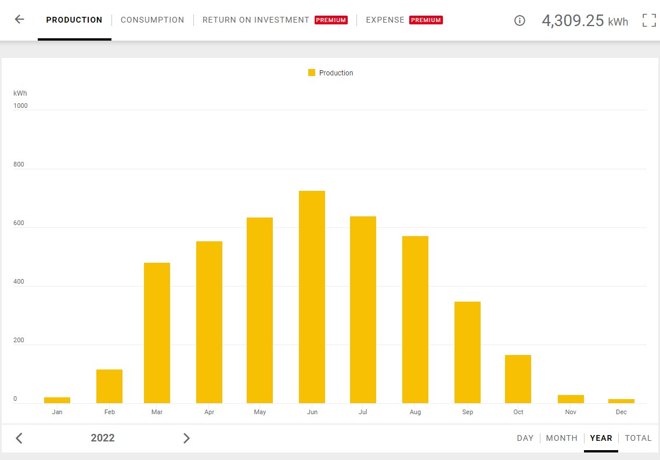Open the Expense premium tab
Screen dimensions: 660x460
click(385, 20)
